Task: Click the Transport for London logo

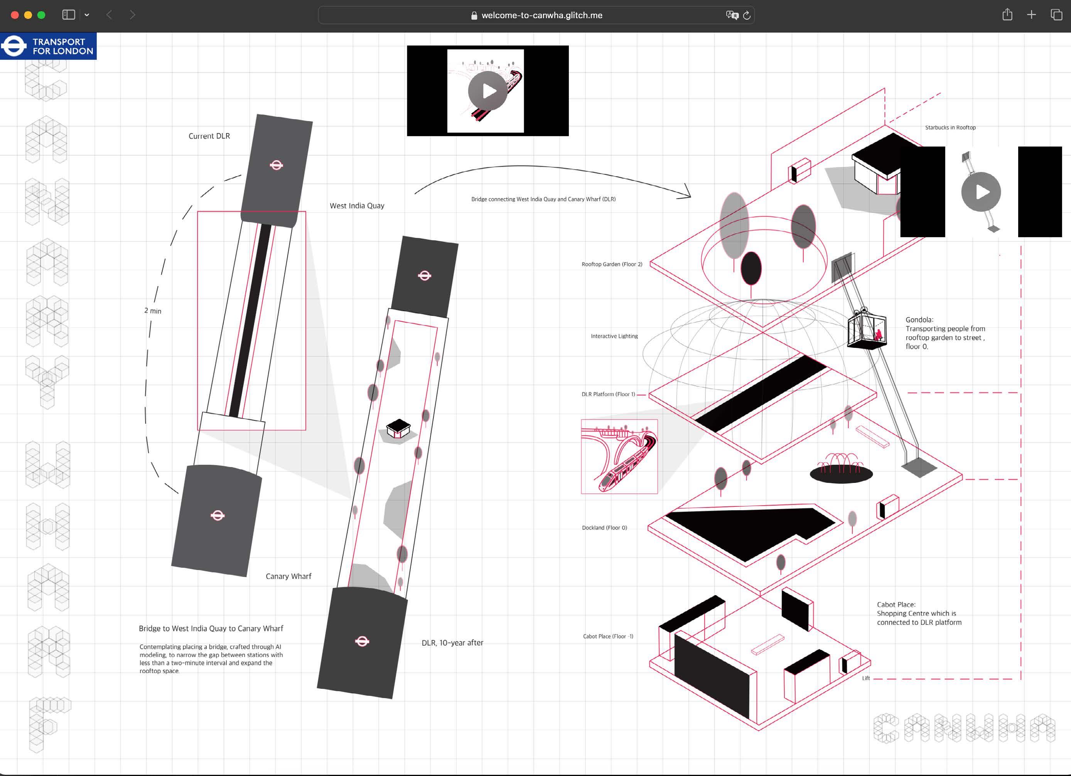Action: (x=48, y=46)
